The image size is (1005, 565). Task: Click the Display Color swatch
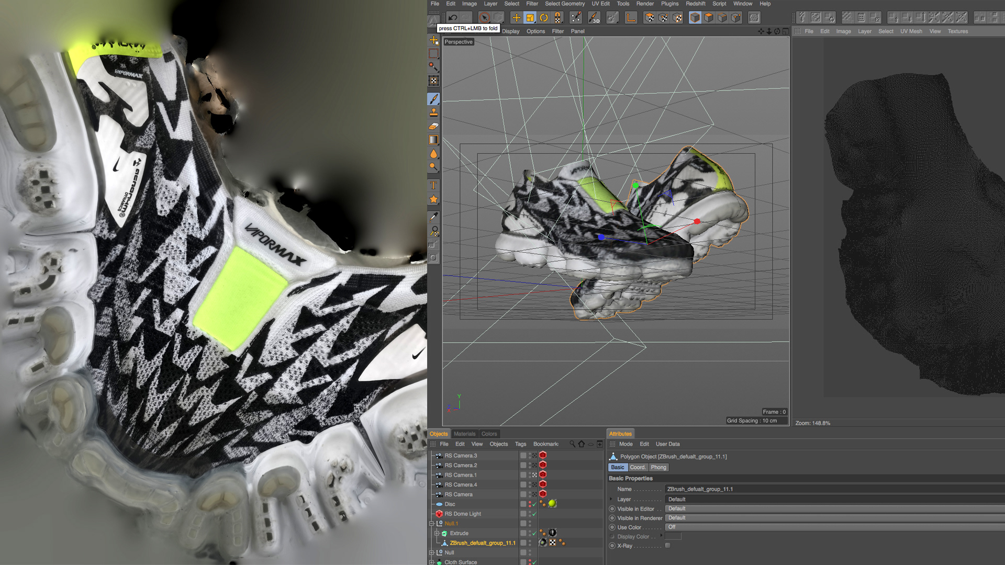pyautogui.click(x=673, y=536)
